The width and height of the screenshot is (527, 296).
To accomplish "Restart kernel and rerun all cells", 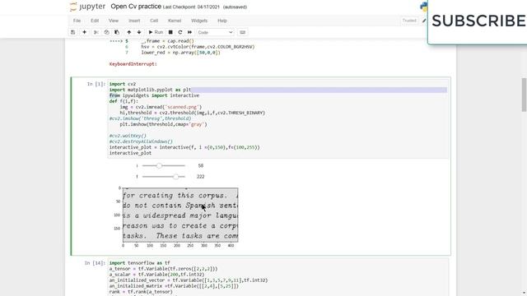I will tap(190, 32).
